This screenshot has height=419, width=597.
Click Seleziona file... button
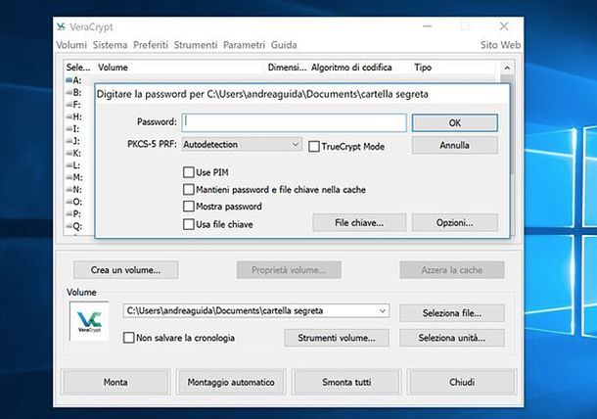click(x=452, y=313)
